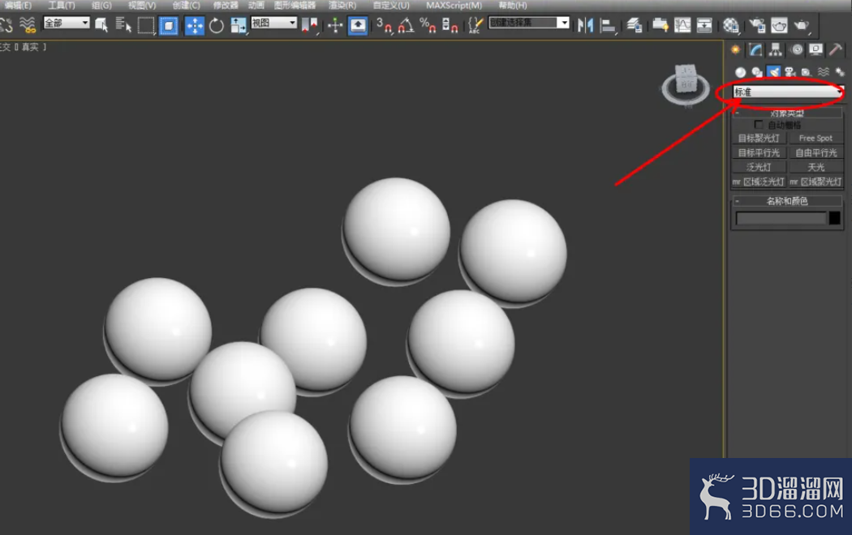The height and width of the screenshot is (535, 852).
Task: Open the 修改器 menu
Action: point(226,6)
